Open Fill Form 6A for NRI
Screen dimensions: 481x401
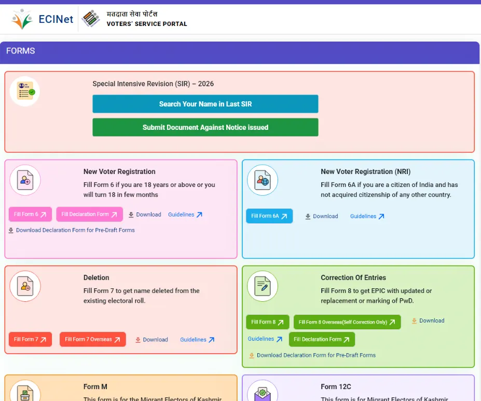point(269,216)
